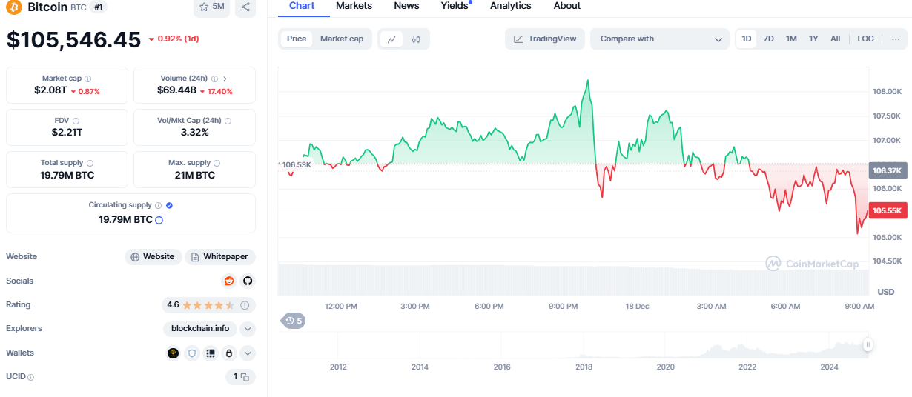912x397 pixels.
Task: Open Bitcoin's GitHub repository icon
Action: (248, 281)
